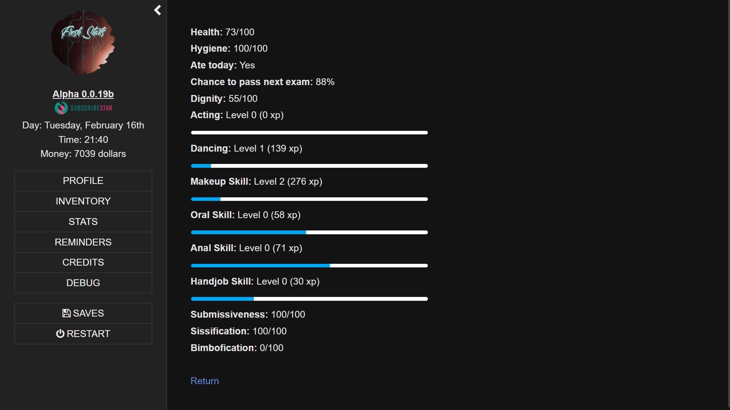Click the Fresh Starts game logo
The width and height of the screenshot is (730, 410).
click(83, 42)
